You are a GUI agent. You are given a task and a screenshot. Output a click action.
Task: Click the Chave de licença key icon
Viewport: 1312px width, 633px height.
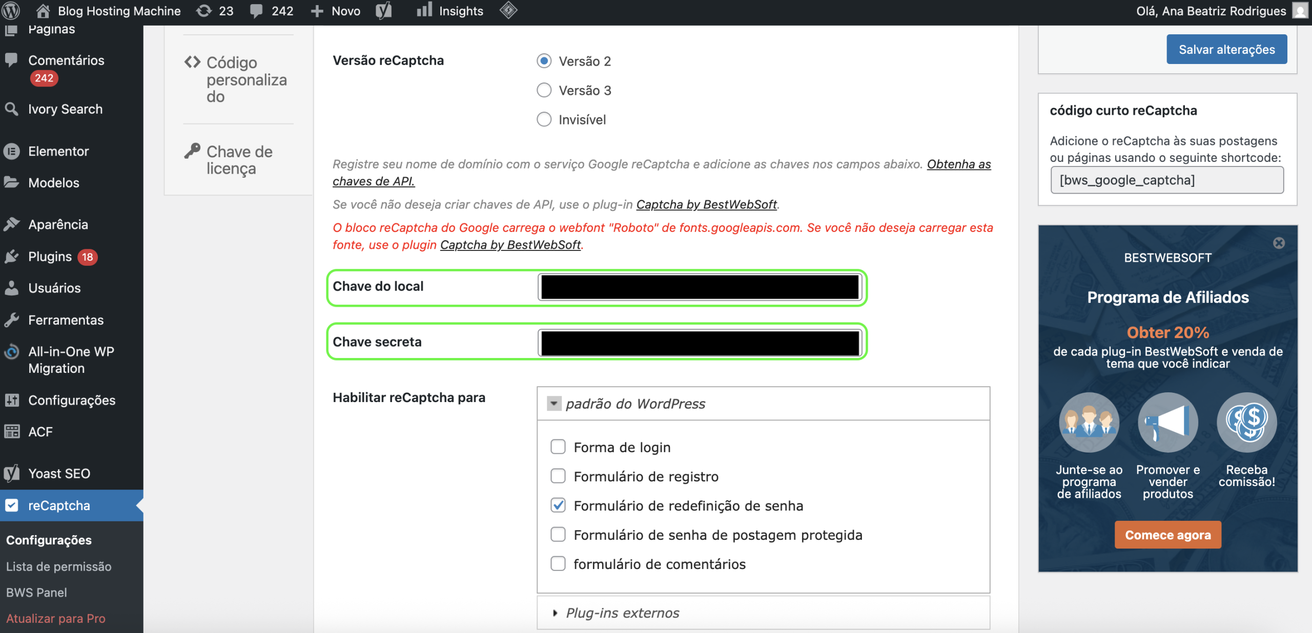pos(192,151)
